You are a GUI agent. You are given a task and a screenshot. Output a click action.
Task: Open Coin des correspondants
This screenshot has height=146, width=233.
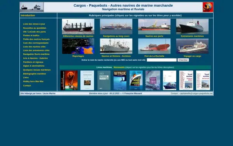pos(36,43)
